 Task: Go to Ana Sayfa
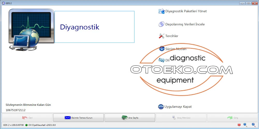[x=130, y=118]
